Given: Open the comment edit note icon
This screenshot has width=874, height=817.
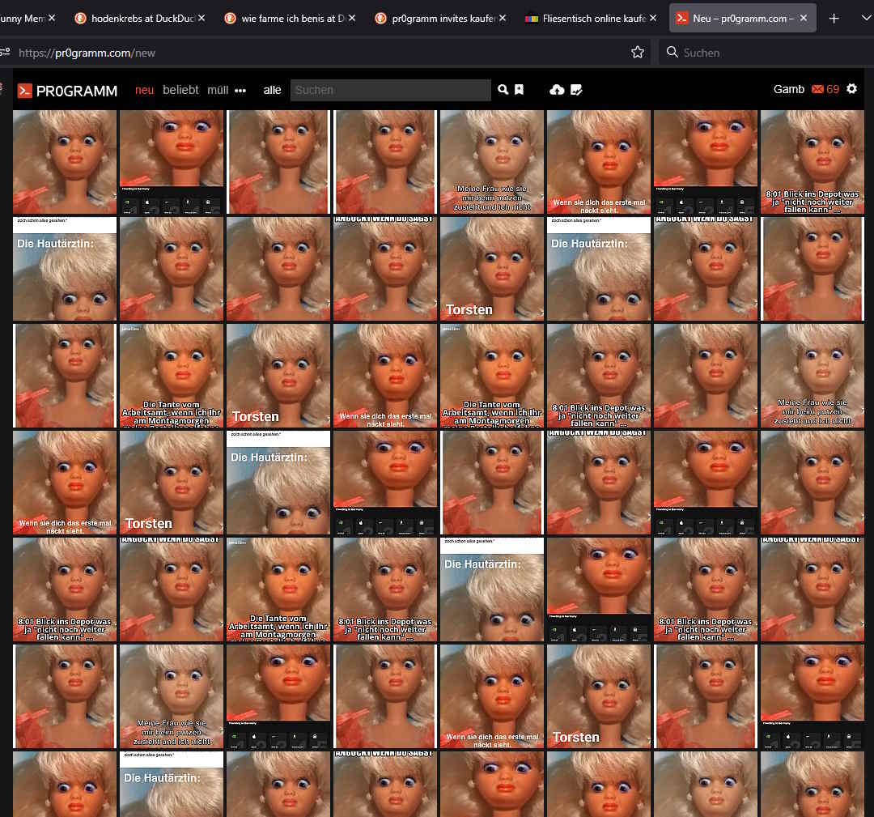Looking at the screenshot, I should tap(576, 90).
